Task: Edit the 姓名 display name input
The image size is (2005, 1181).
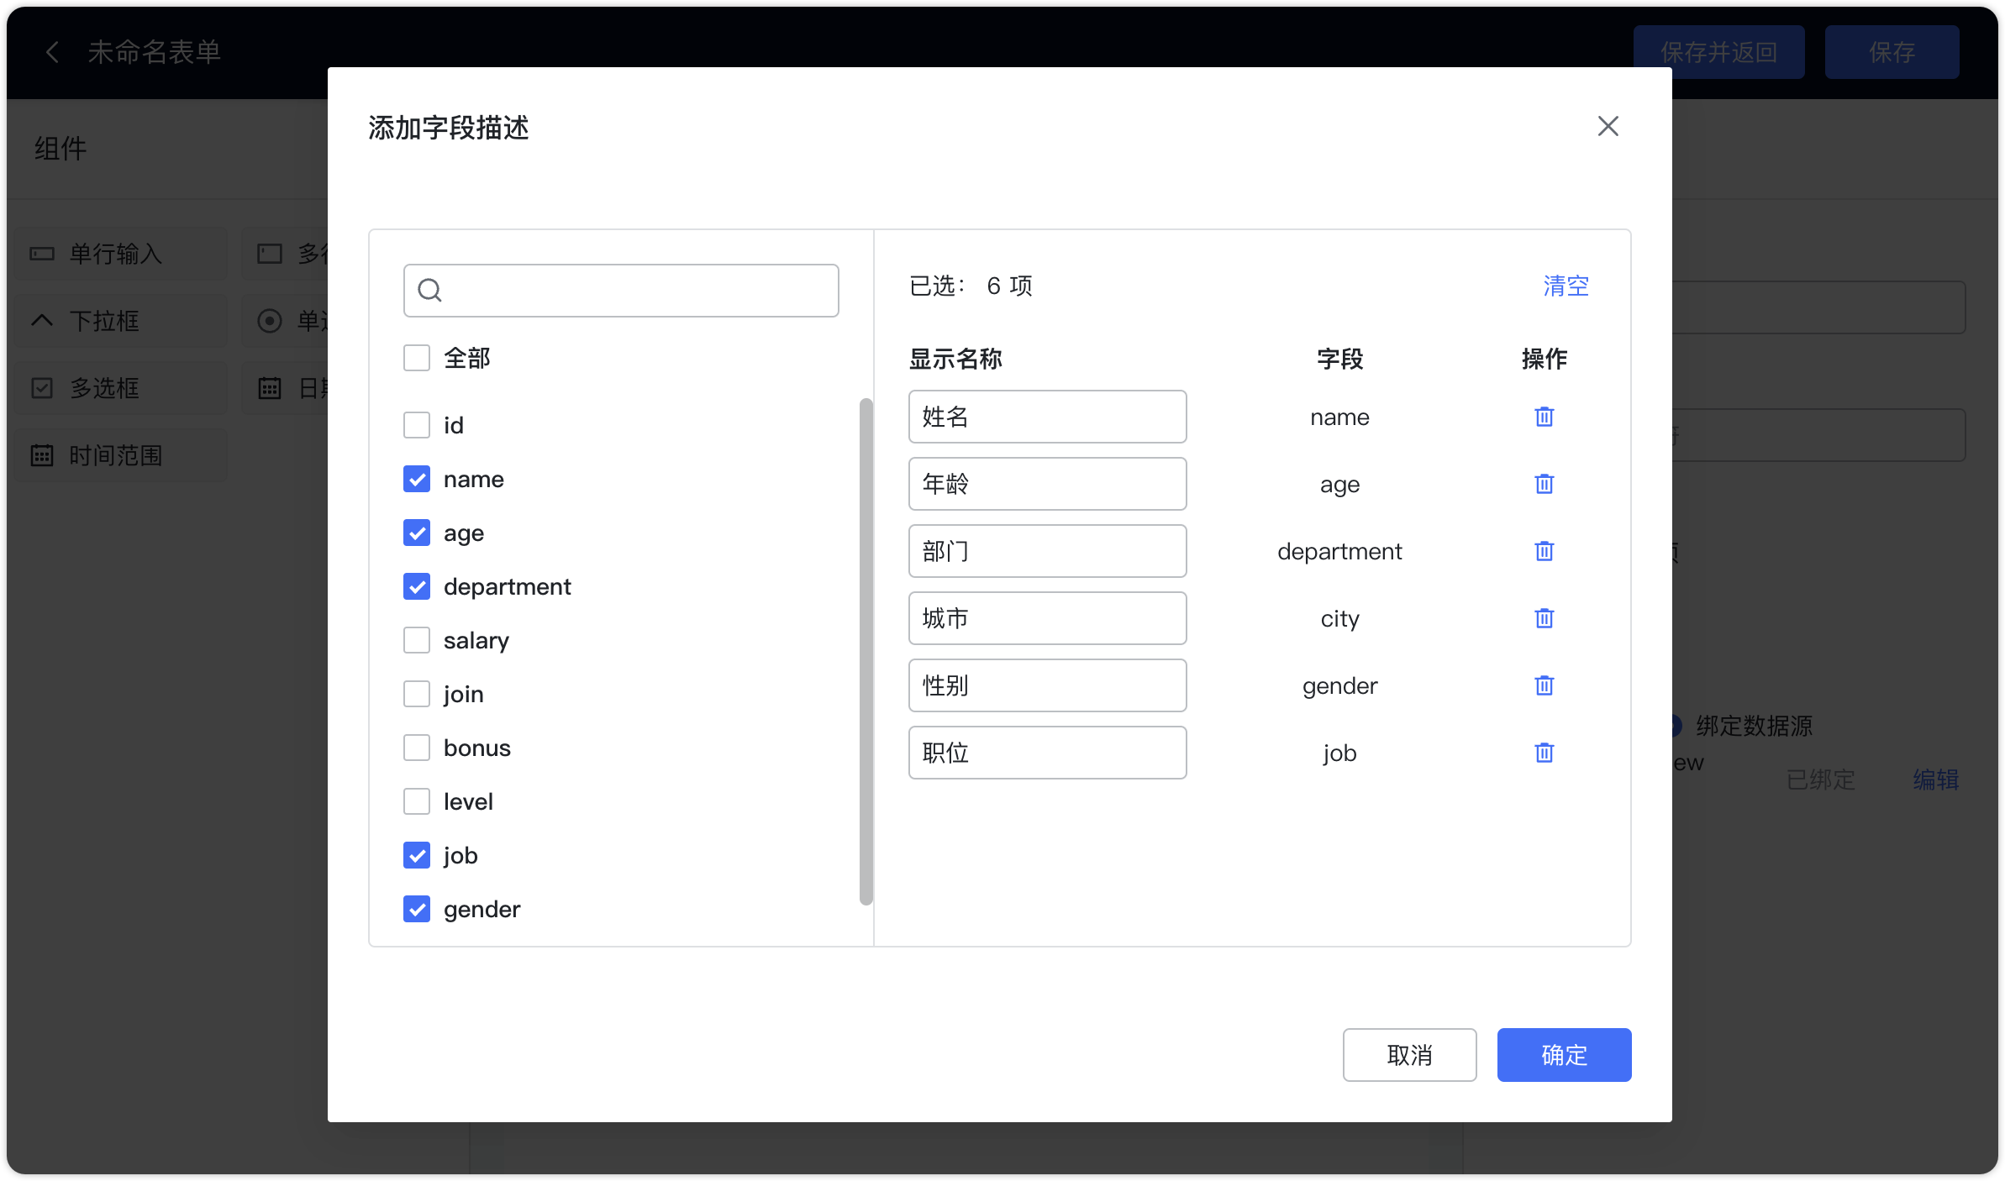Action: [x=1047, y=417]
